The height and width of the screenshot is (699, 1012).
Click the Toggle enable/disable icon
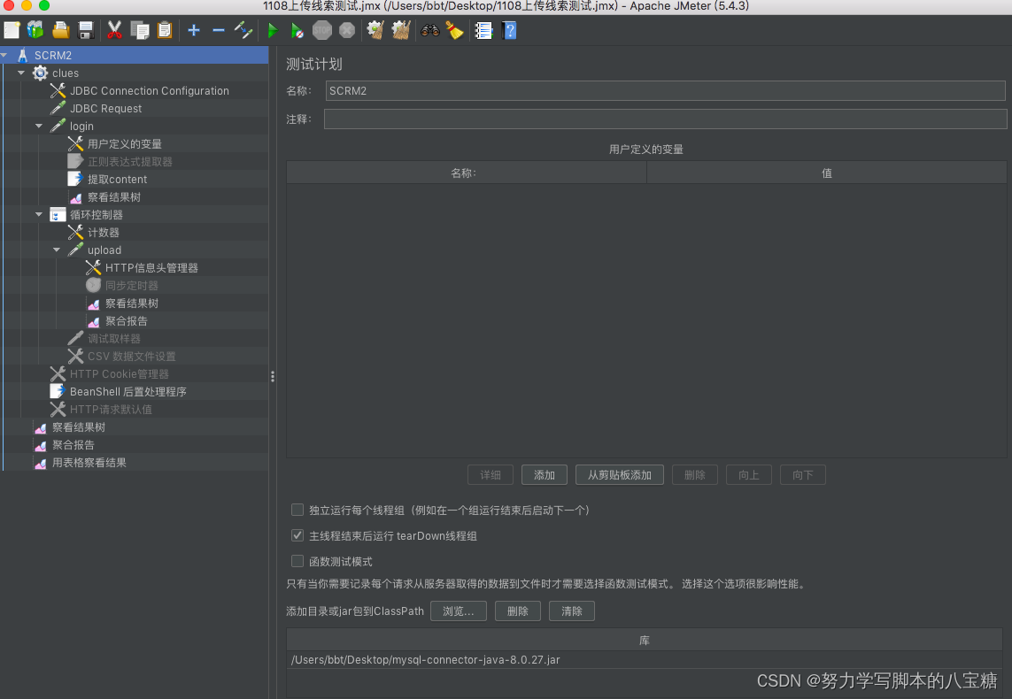click(243, 30)
